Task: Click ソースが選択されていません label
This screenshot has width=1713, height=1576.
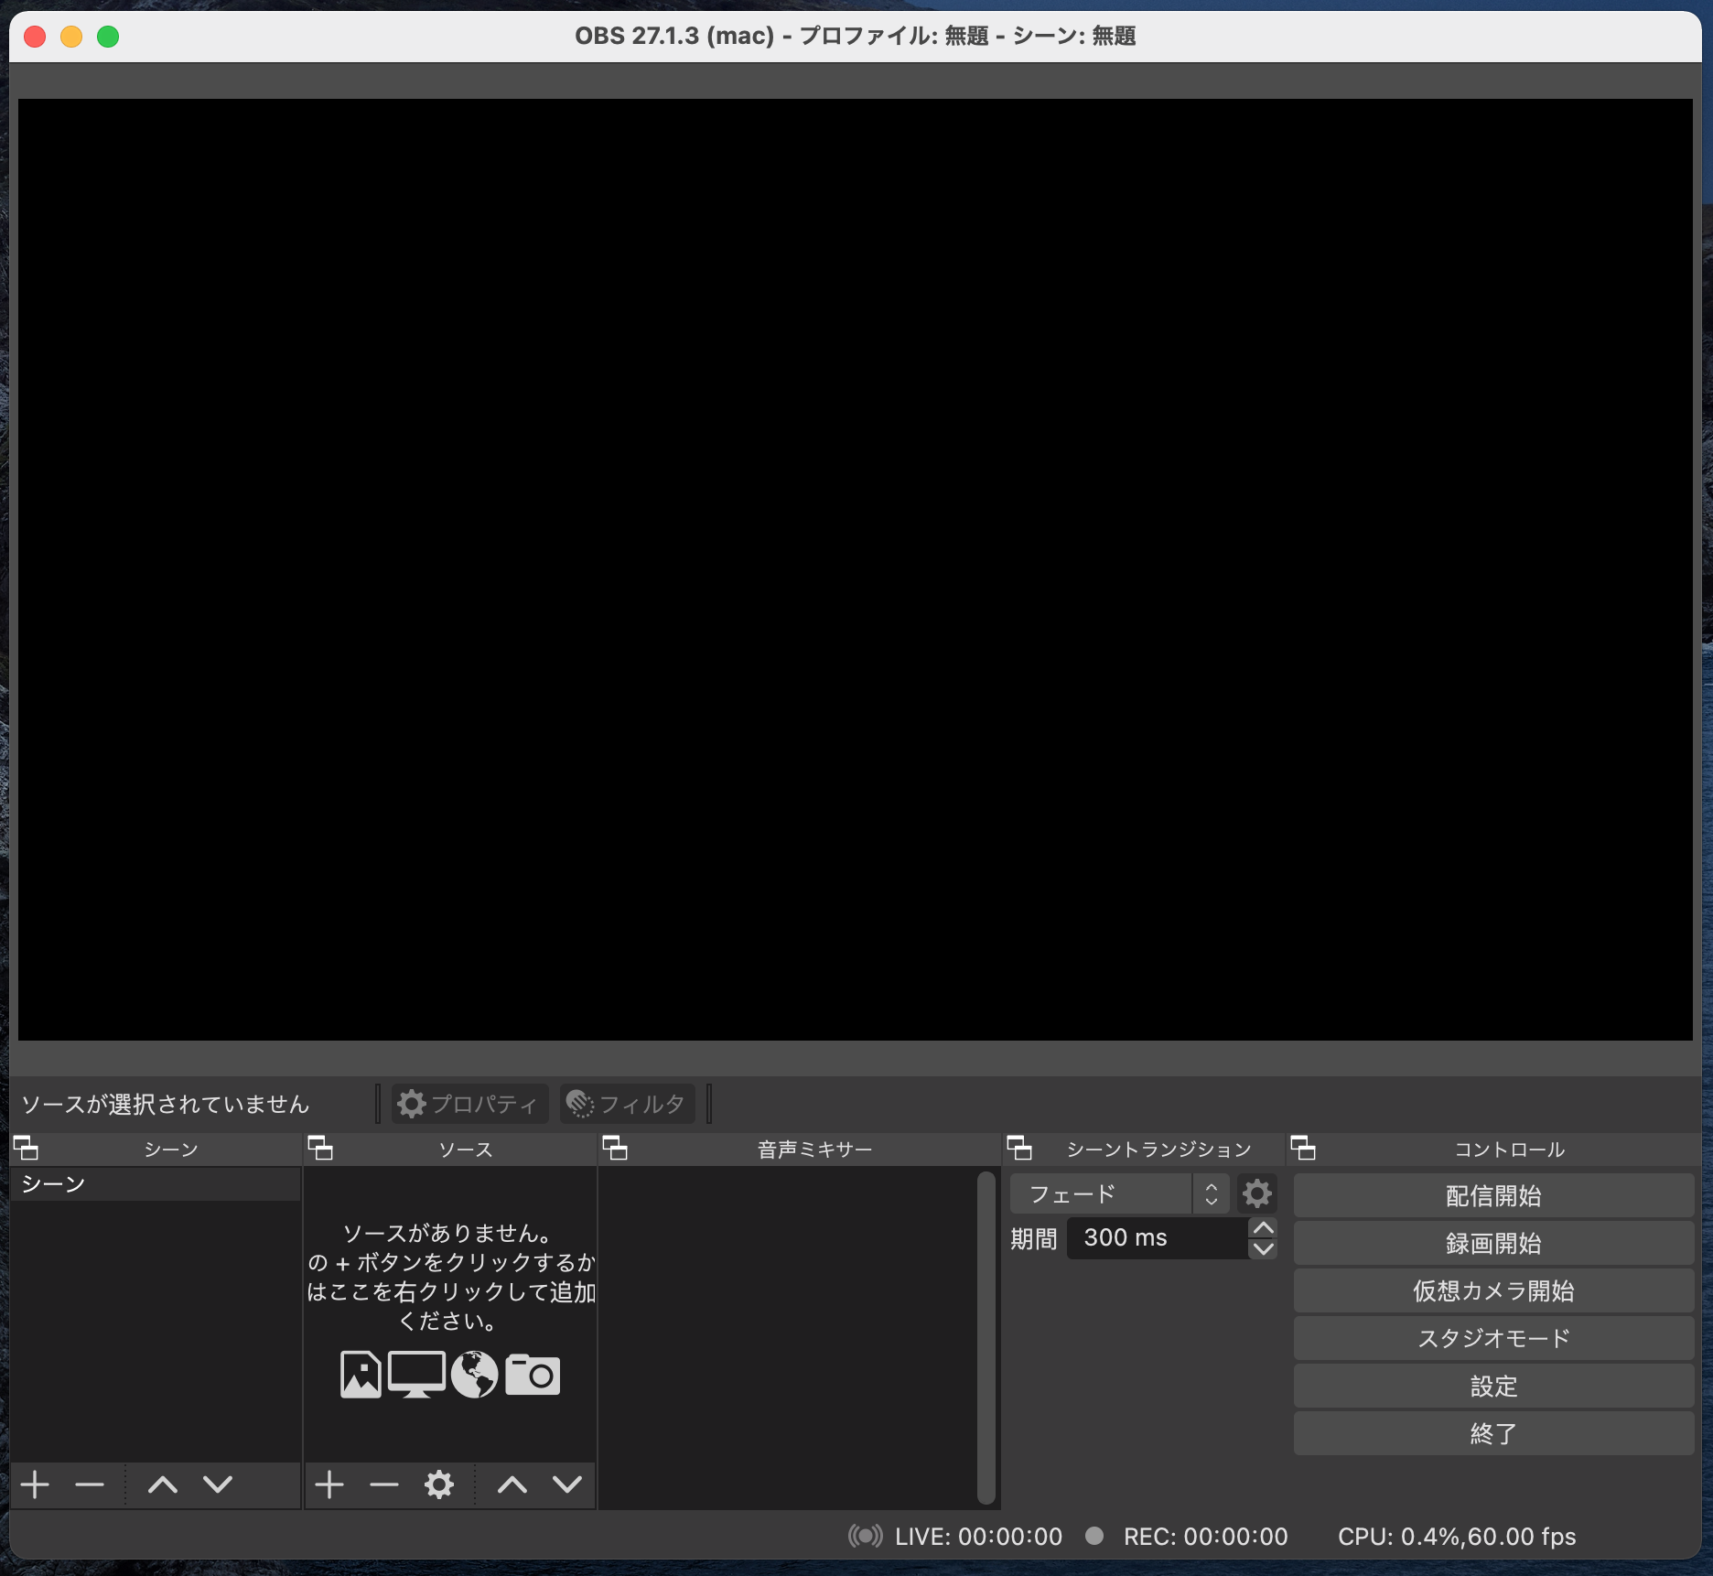Action: (166, 1104)
